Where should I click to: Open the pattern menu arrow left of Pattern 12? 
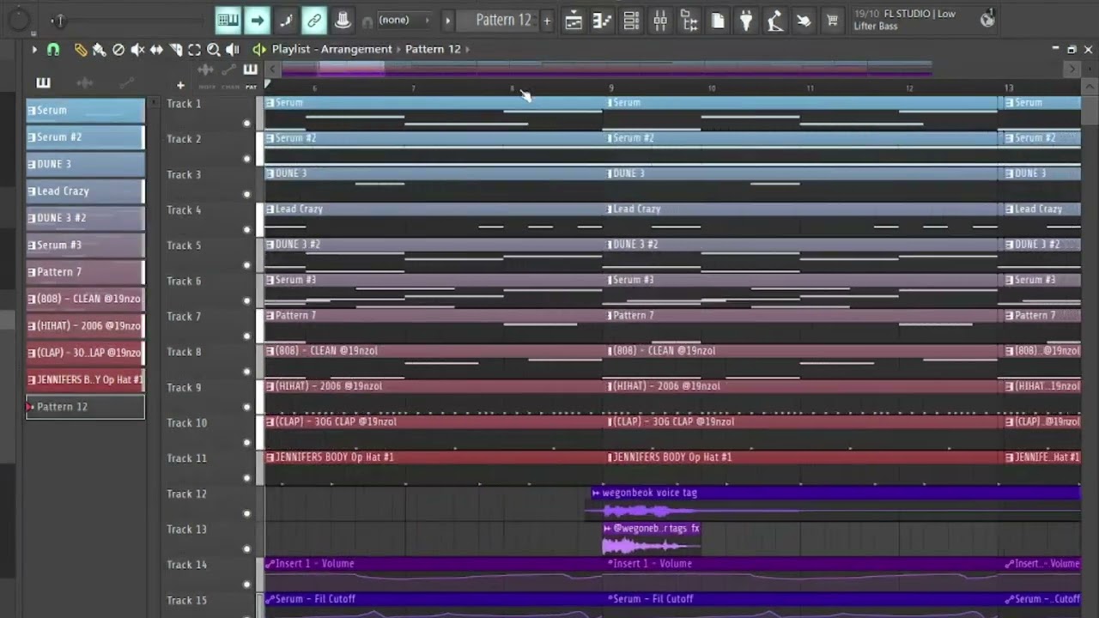pos(446,20)
